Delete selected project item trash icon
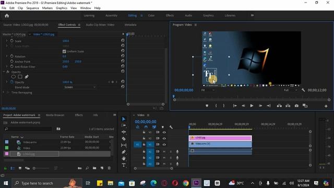The width and height of the screenshot is (334, 188). tap(109, 168)
